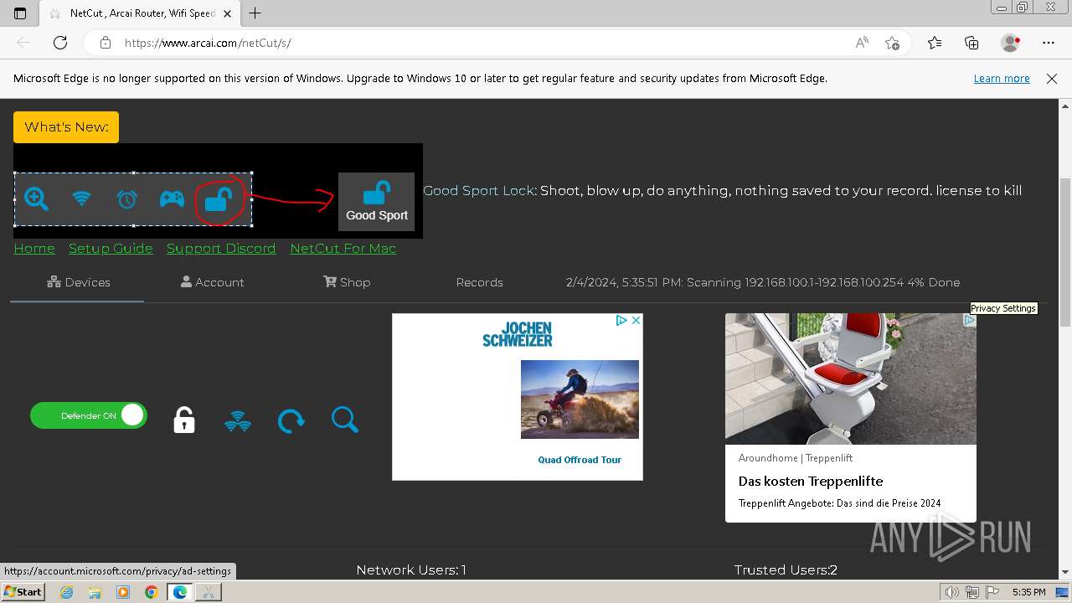Click the white unlocked padlock icon
Viewport: 1072px width, 603px height.
(184, 420)
